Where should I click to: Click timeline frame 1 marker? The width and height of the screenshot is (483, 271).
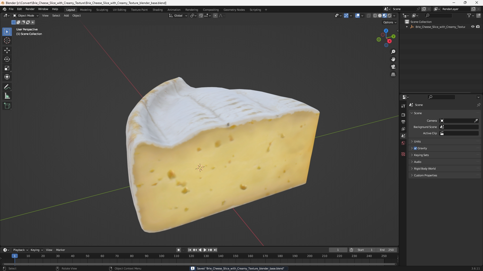click(15, 256)
